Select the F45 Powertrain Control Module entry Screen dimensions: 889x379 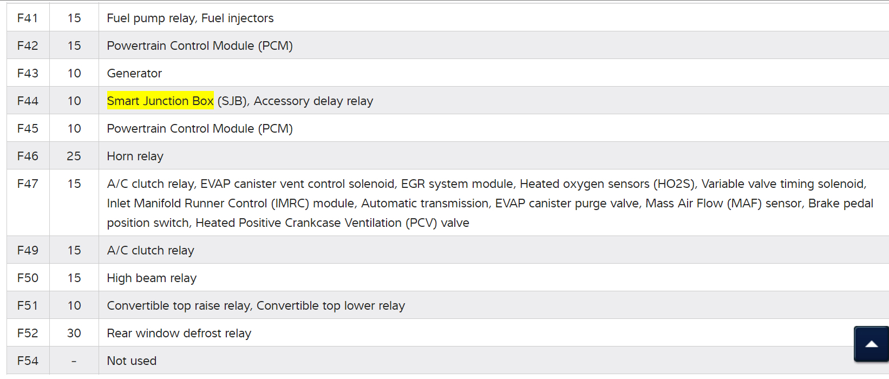200,128
